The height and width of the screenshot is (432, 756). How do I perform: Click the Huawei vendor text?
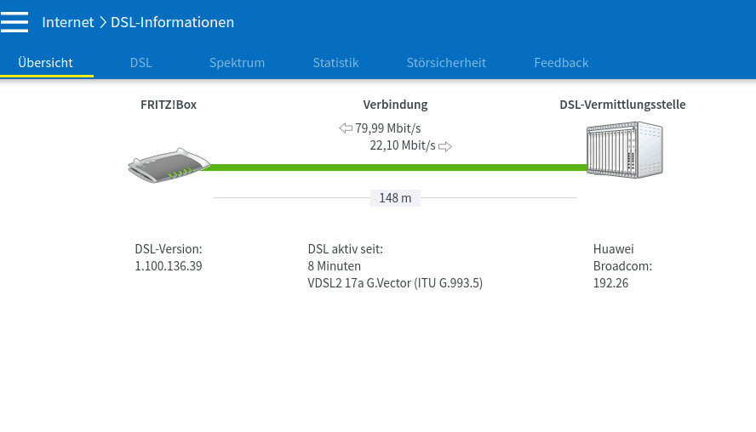click(613, 249)
